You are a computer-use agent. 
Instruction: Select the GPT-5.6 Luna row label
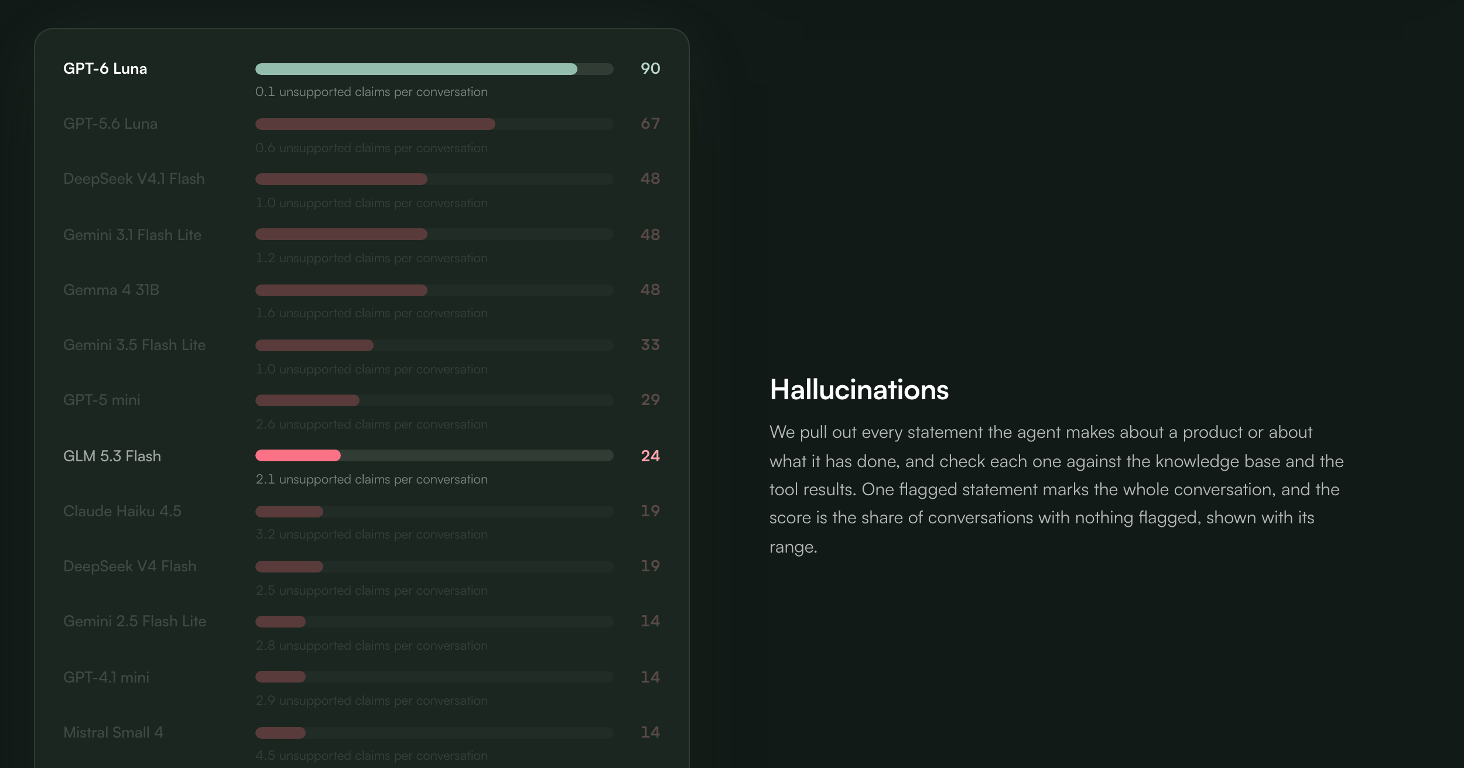(x=110, y=124)
